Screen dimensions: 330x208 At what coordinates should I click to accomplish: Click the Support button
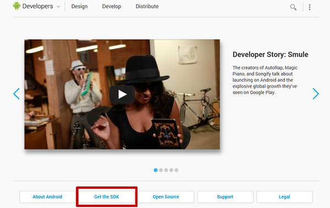coord(225,197)
